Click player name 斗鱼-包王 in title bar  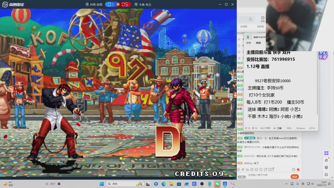click(143, 4)
